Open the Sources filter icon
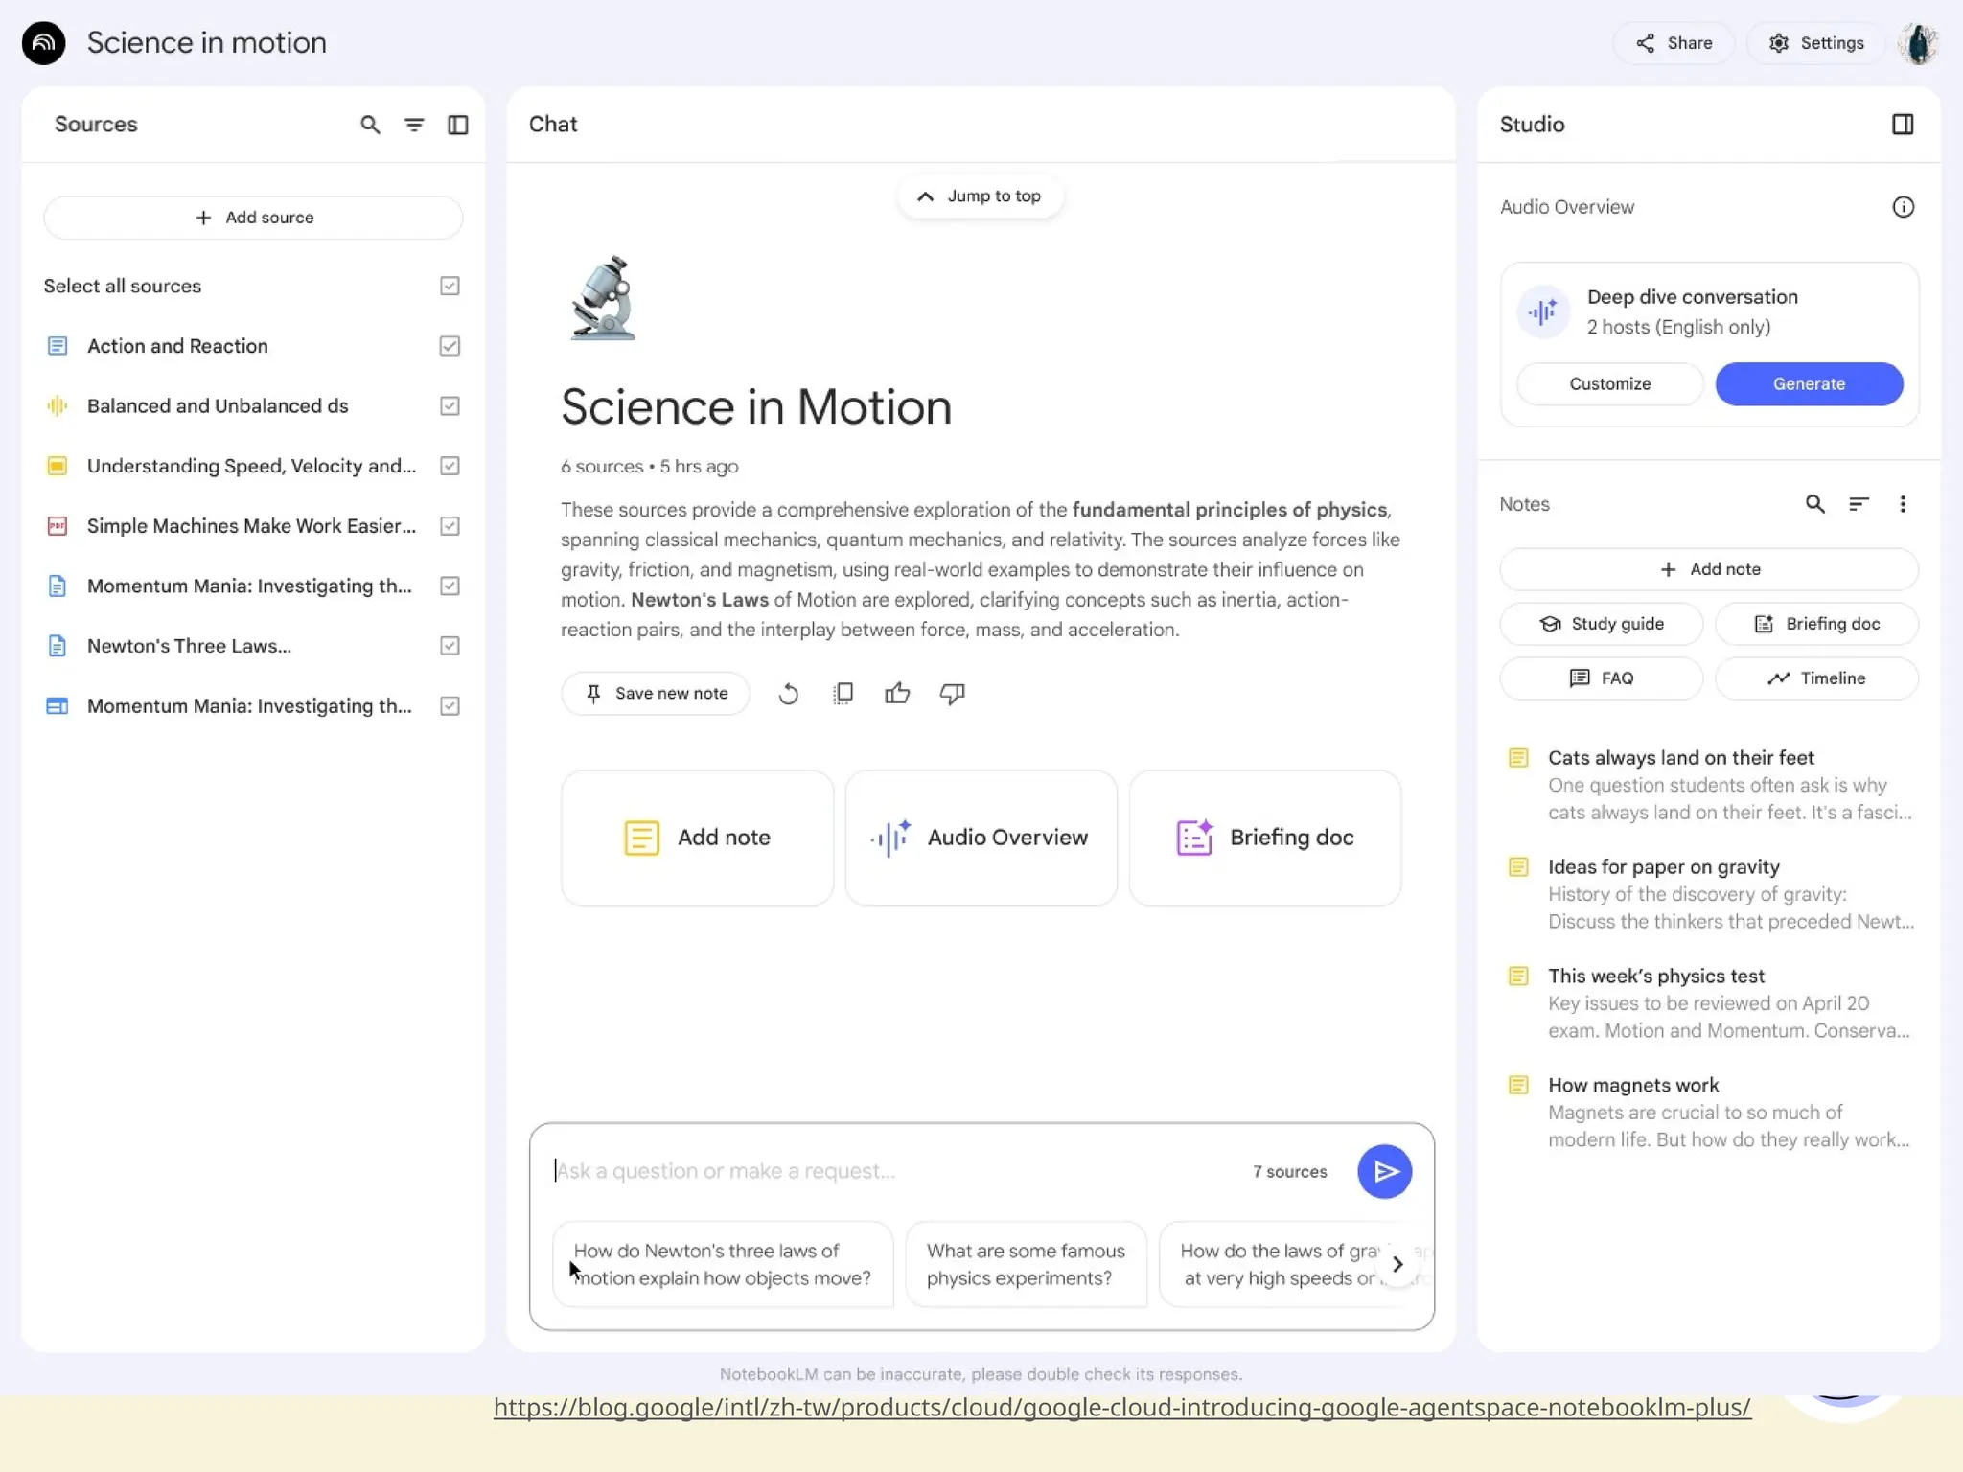The image size is (1963, 1472). coord(414,125)
